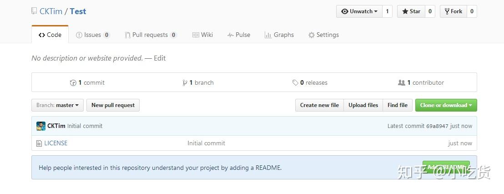Click the contributors people icon
504x194 pixels.
401,83
